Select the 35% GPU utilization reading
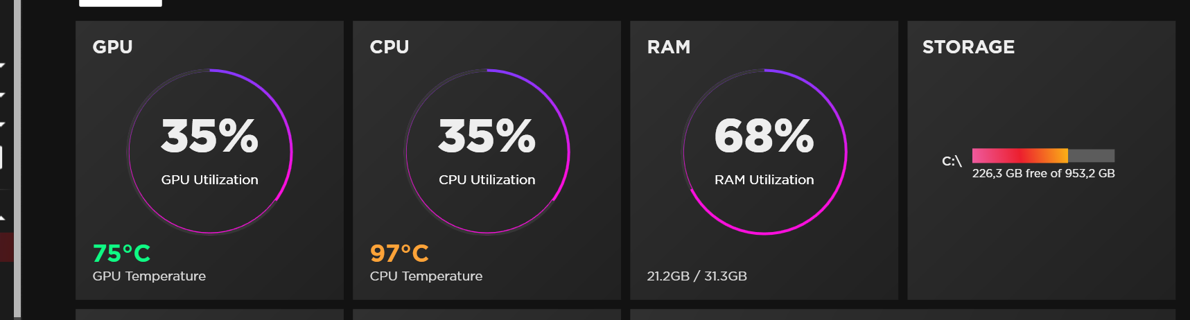 tap(209, 136)
